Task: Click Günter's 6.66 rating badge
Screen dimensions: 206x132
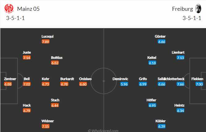Action: pyautogui.click(x=161, y=42)
